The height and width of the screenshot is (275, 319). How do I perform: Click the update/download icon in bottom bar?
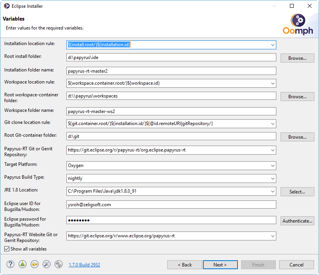23,265
